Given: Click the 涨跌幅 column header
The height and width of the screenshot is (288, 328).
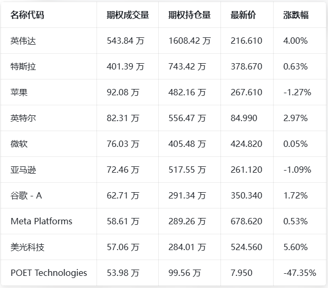Looking at the screenshot, I should (296, 15).
